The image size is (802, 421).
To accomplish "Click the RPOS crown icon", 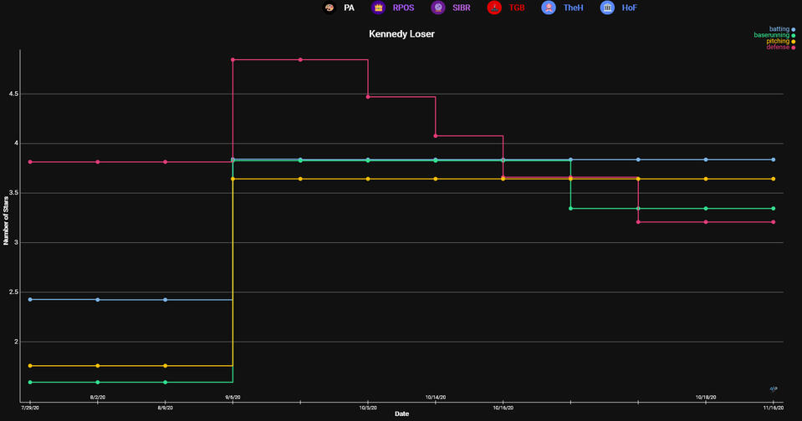I will pyautogui.click(x=378, y=8).
